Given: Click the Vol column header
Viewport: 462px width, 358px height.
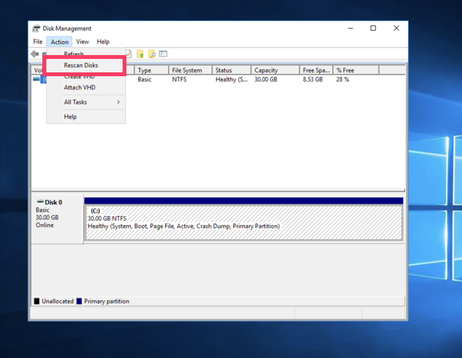Looking at the screenshot, I should coord(38,70).
